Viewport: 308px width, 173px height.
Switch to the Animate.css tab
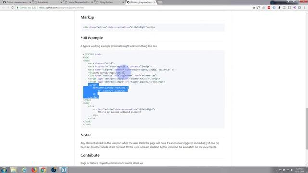[48, 2]
